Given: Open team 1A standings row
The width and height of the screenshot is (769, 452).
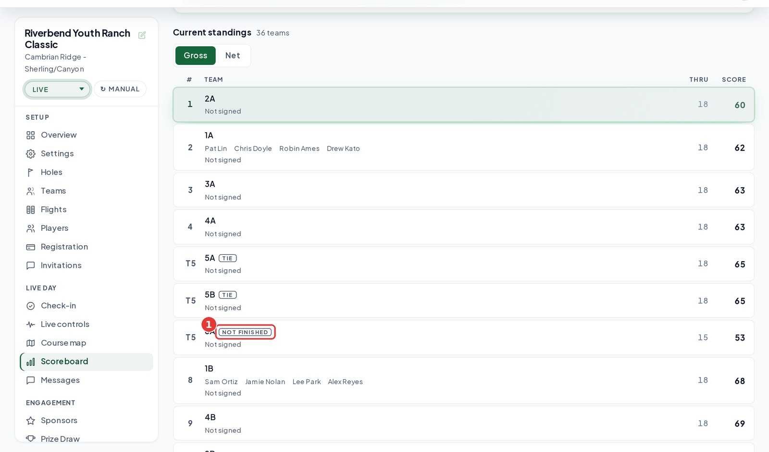Looking at the screenshot, I should click(464, 147).
